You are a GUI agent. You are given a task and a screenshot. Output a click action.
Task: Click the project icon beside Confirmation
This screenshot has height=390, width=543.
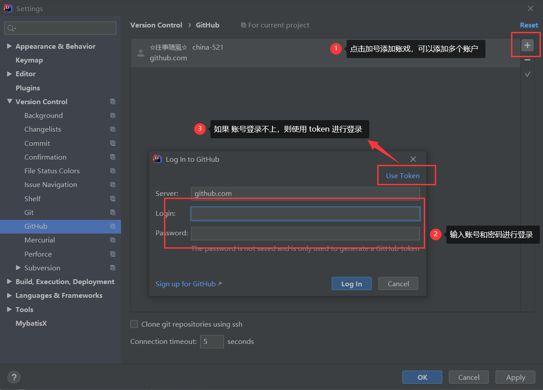(x=113, y=157)
